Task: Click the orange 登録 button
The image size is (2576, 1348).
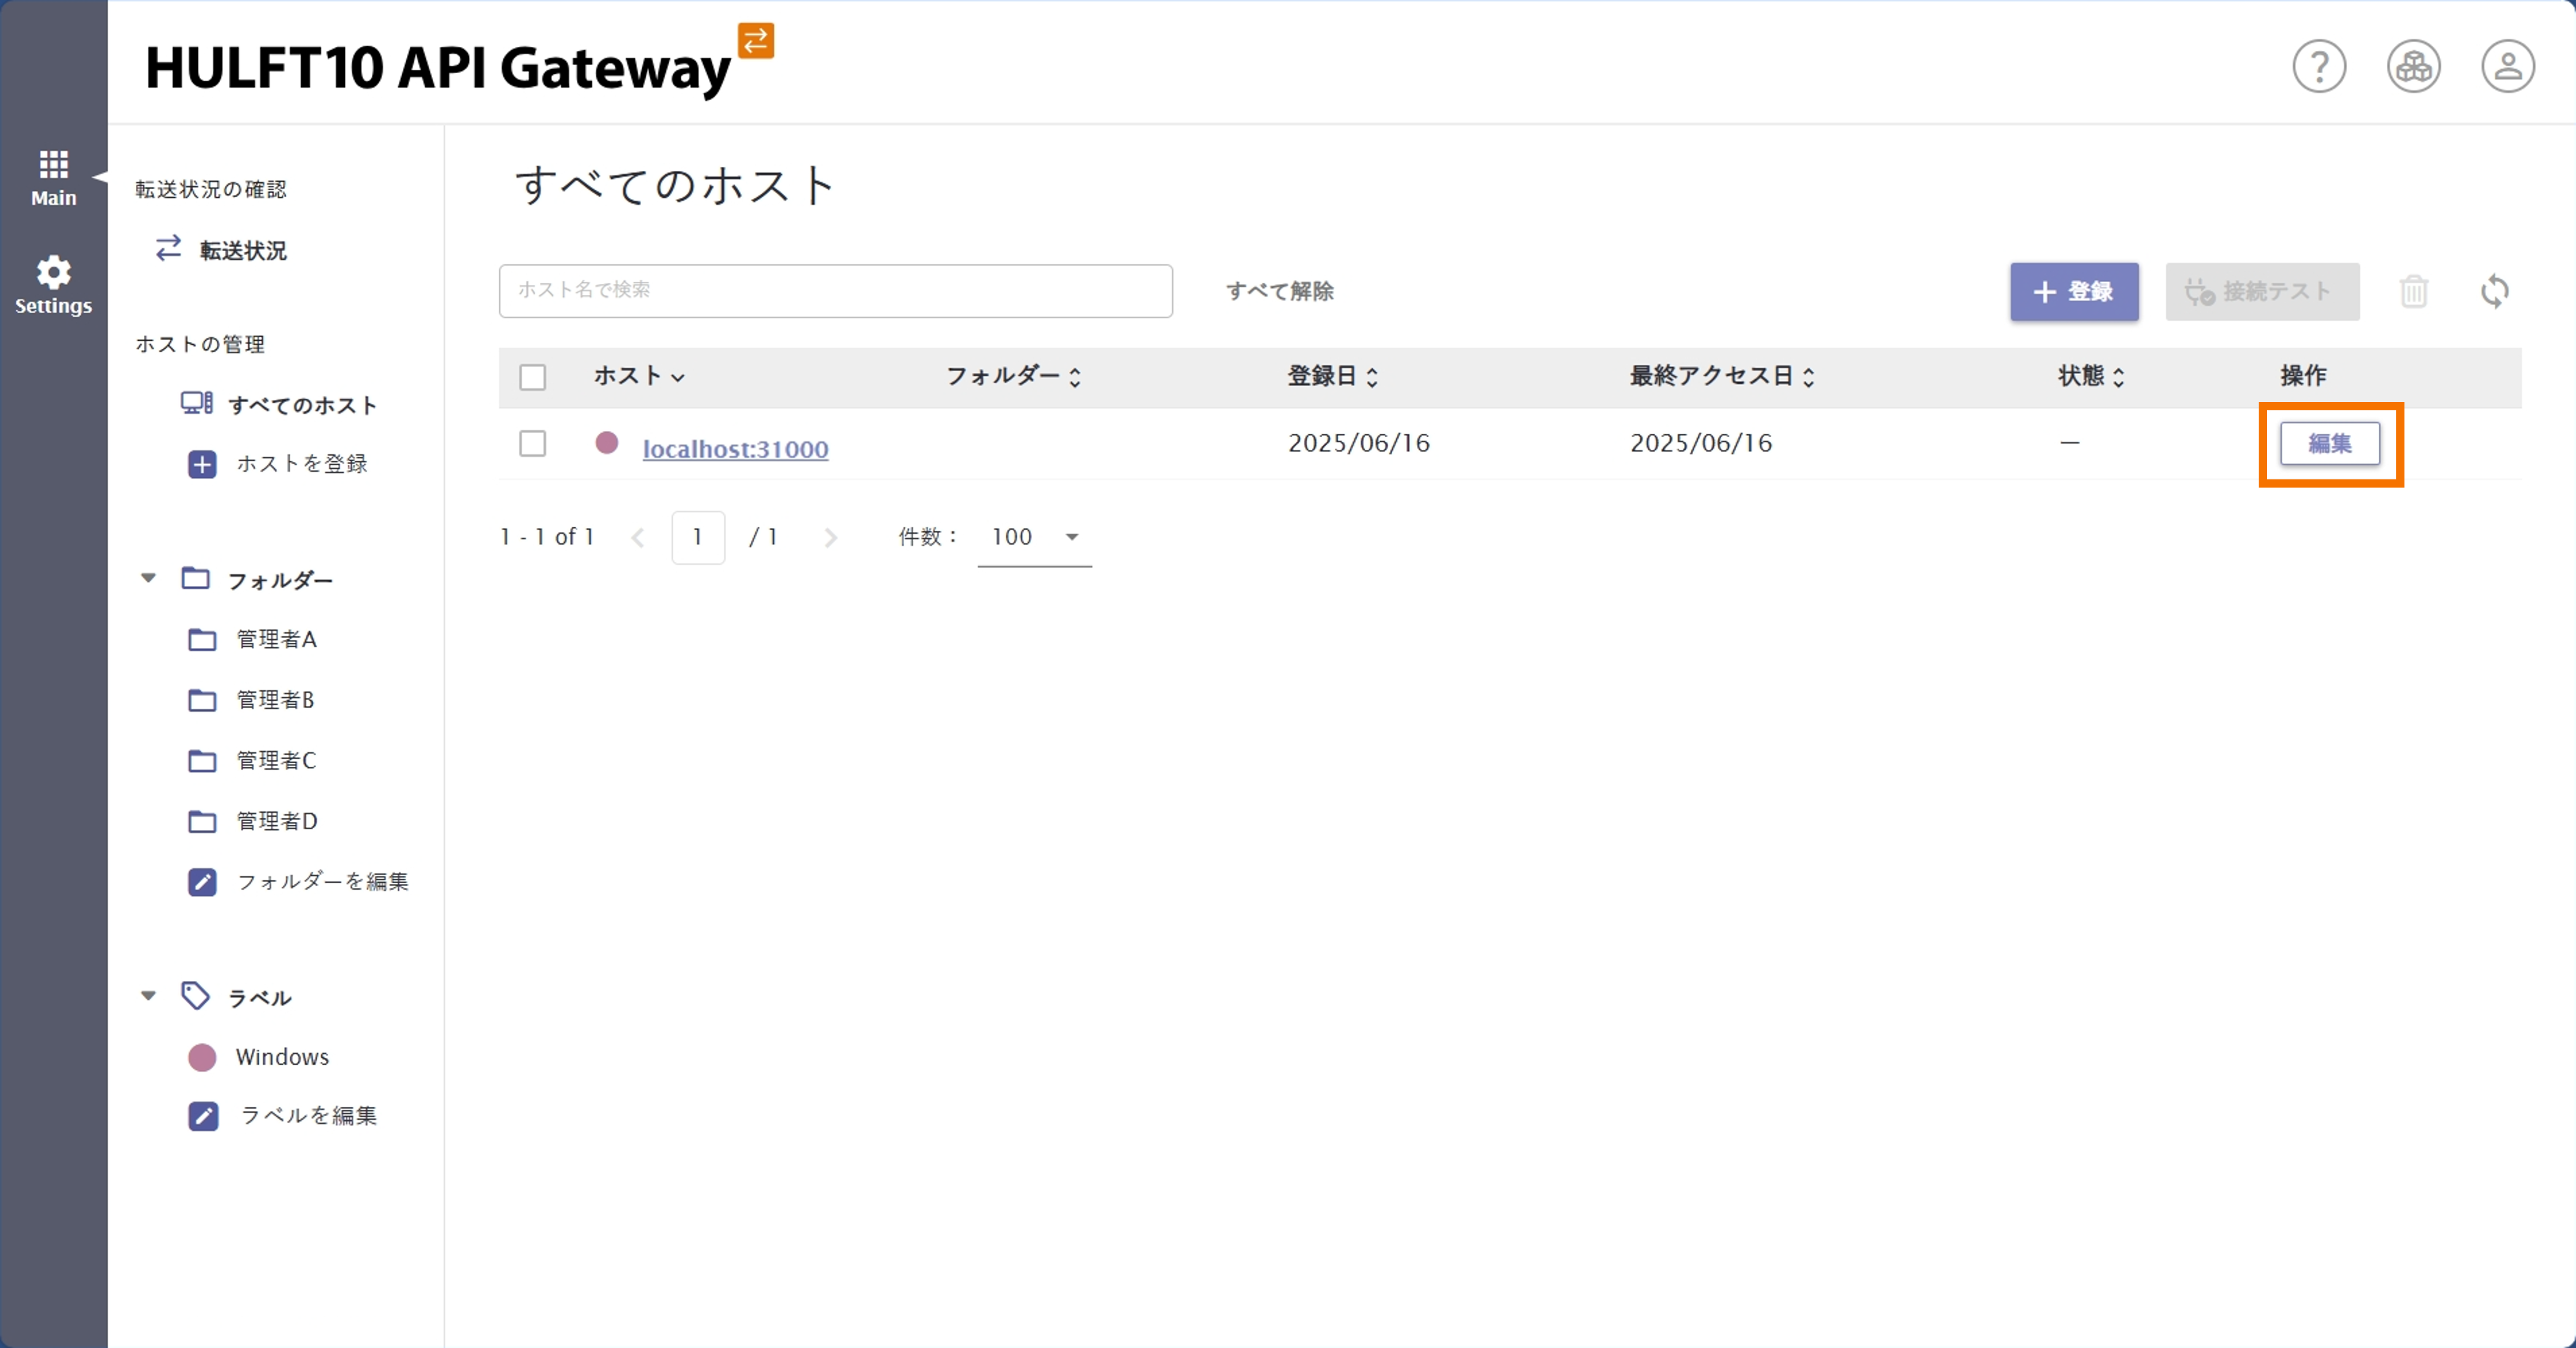Action: click(2074, 292)
